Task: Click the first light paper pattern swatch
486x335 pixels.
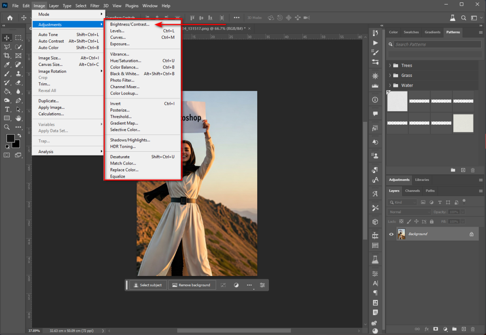Action: (x=397, y=101)
